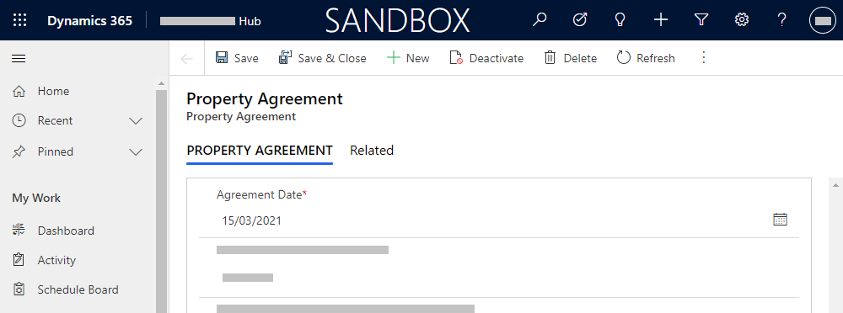Open the more commands overflow menu
Screen dimensions: 843x313
(x=704, y=58)
